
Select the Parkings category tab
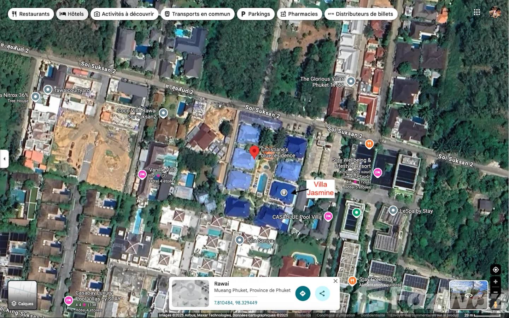click(255, 14)
